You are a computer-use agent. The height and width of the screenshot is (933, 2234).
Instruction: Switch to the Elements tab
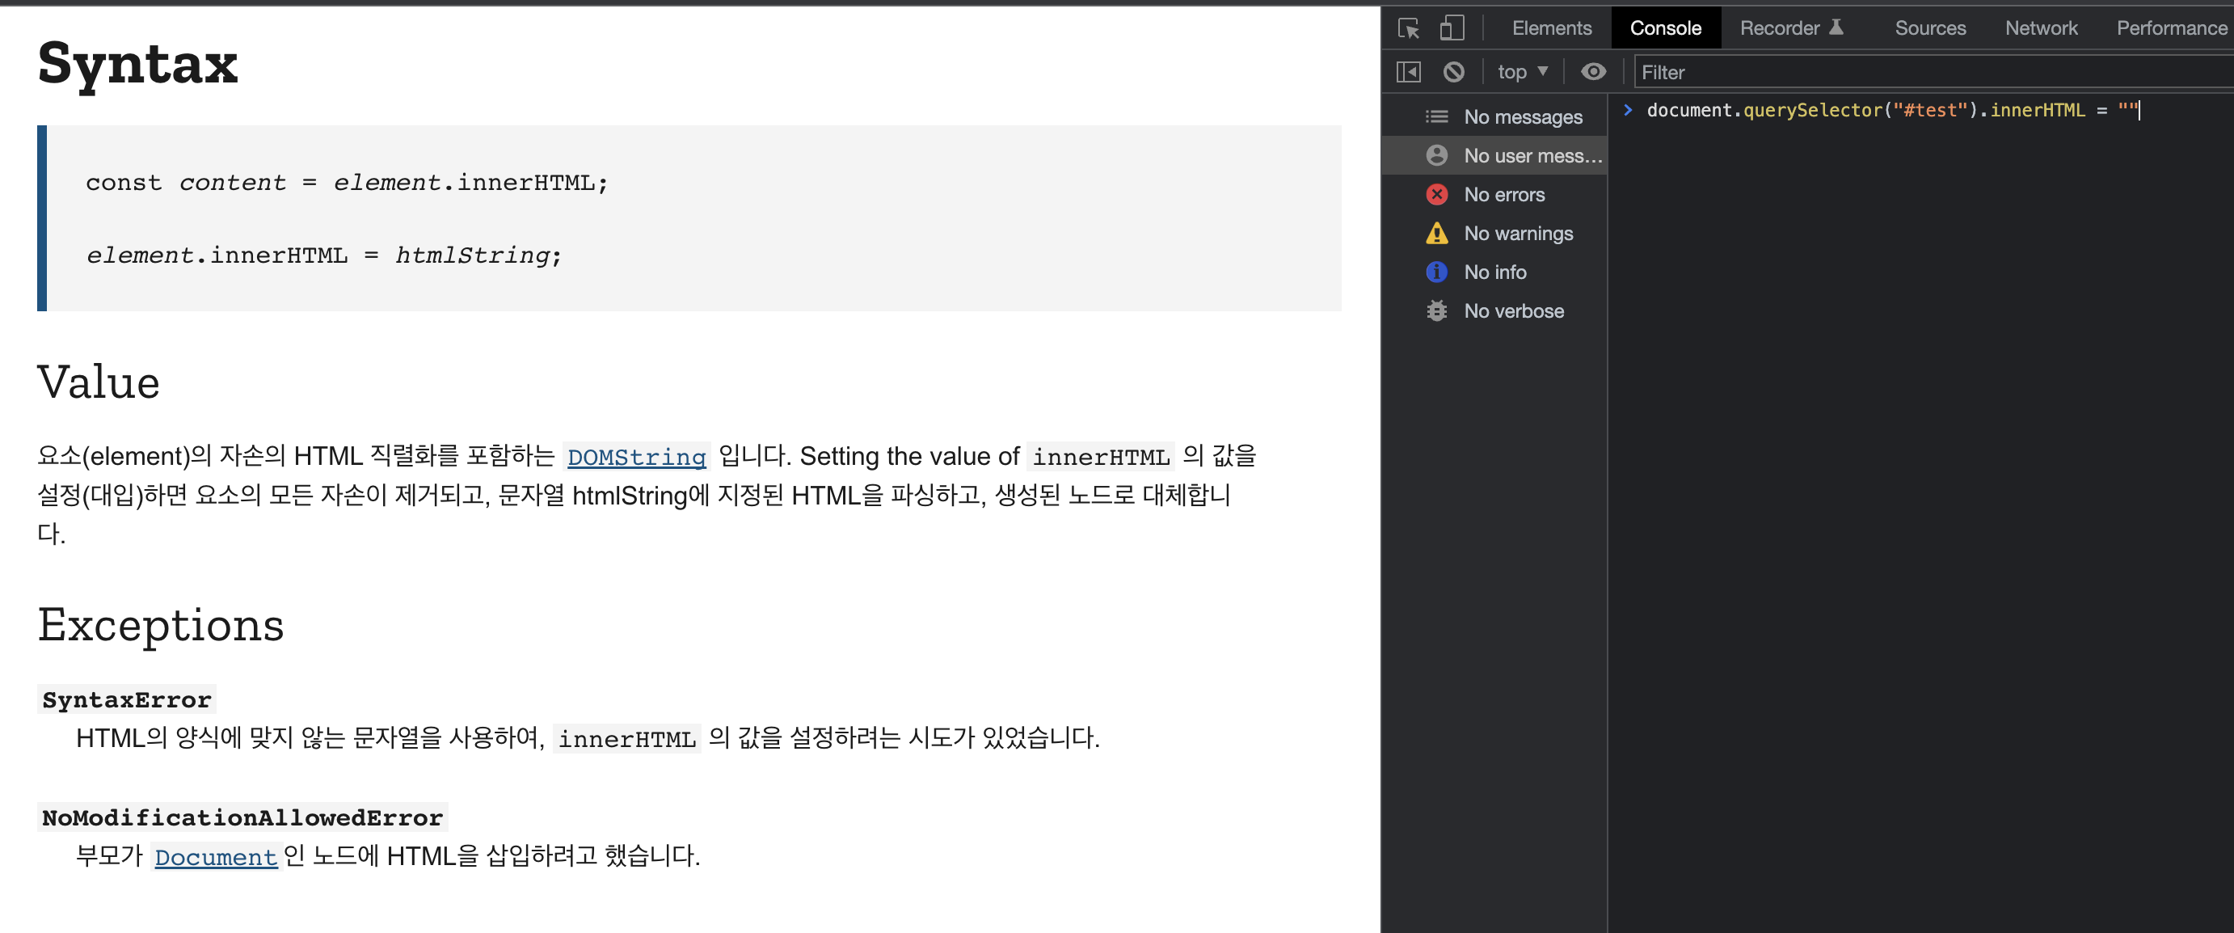tap(1552, 28)
